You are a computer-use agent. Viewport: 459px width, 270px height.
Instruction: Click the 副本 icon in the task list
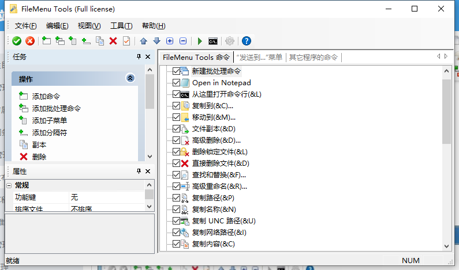point(24,144)
